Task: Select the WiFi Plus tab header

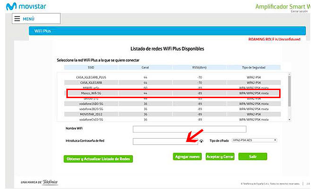Action: 43,31
